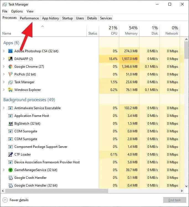Click Photoshop memory value 274.3 MB
Screen dimensions: 189x207
click(x=131, y=51)
